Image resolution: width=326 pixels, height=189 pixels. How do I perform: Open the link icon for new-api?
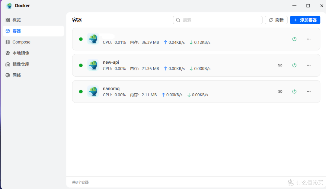pos(280,65)
